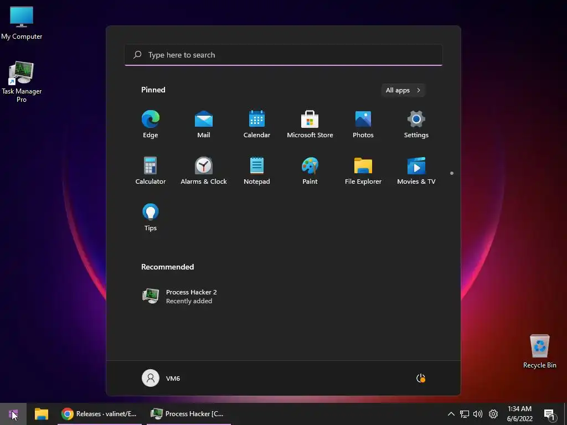Screen dimensions: 567x425
Task: Open Settings from the pinned apps
Action: pyautogui.click(x=416, y=125)
